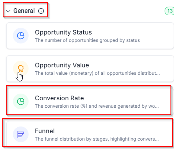Select the Opportunity Status title

click(x=63, y=32)
